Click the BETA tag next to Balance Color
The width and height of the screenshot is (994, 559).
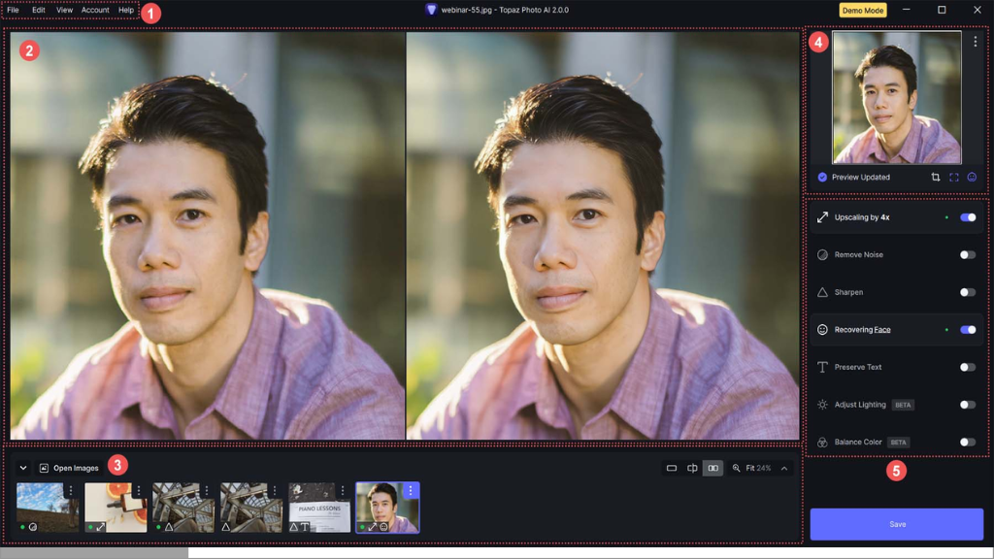pyautogui.click(x=898, y=442)
